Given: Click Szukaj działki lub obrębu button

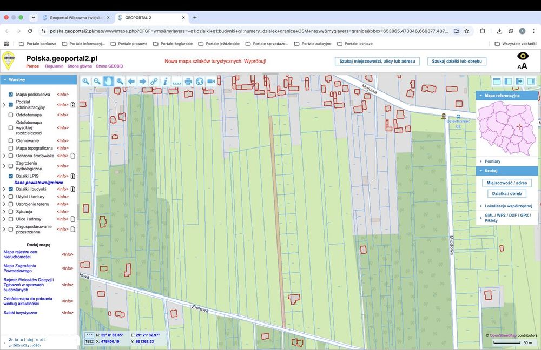Looking at the screenshot, I should tap(457, 62).
